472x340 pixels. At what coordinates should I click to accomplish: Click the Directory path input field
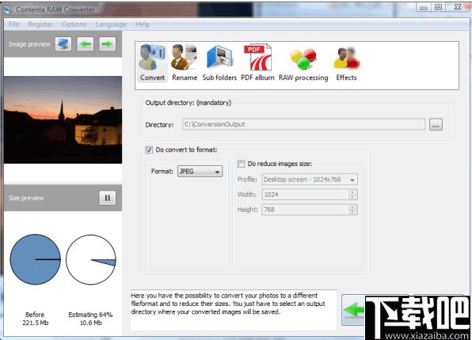click(304, 124)
